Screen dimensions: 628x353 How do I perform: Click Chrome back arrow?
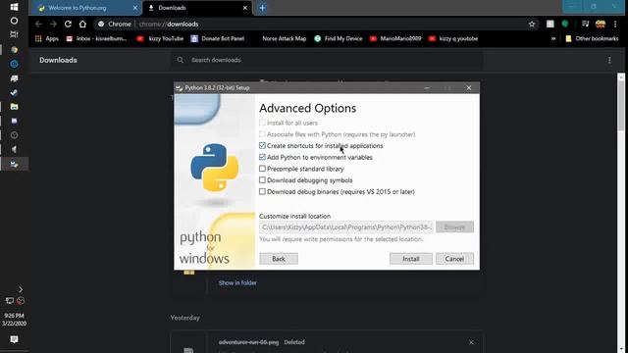pos(38,24)
